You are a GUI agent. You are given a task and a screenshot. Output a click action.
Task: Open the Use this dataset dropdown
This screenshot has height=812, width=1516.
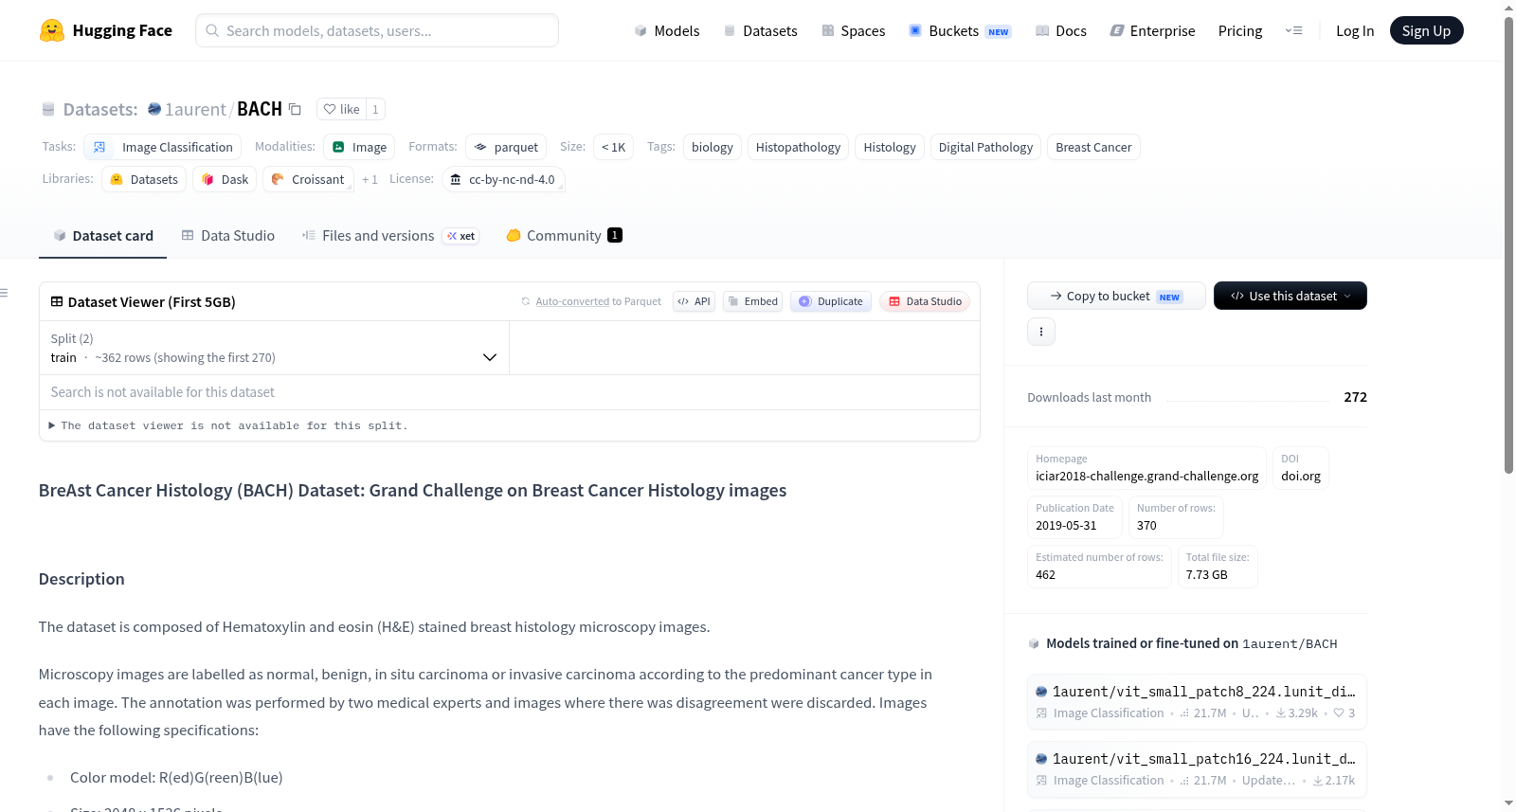(x=1290, y=296)
